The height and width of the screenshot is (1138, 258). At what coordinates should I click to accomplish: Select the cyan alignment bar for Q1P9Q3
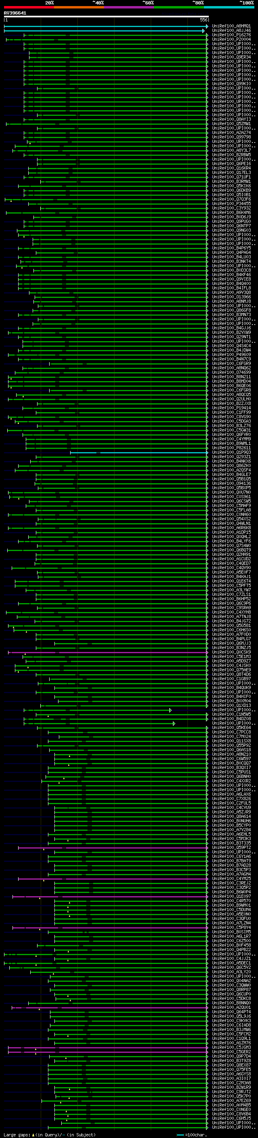[139, 453]
